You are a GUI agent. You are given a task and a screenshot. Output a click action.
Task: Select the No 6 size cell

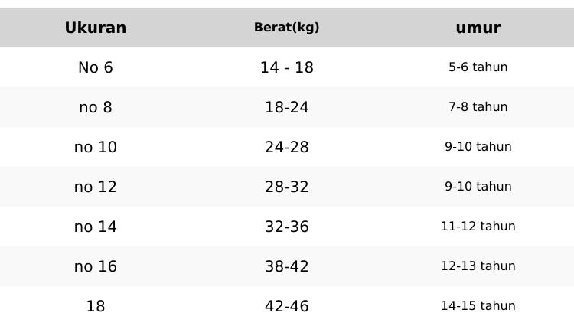96,67
